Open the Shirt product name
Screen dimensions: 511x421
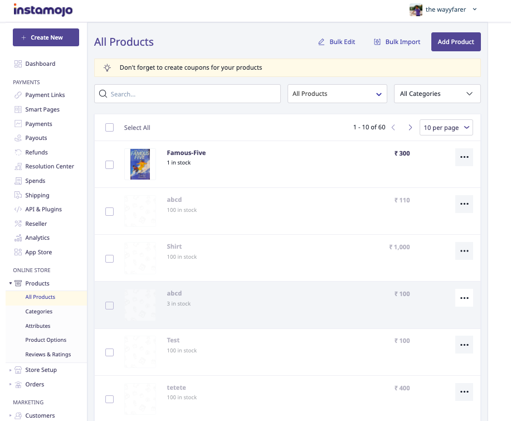174,246
